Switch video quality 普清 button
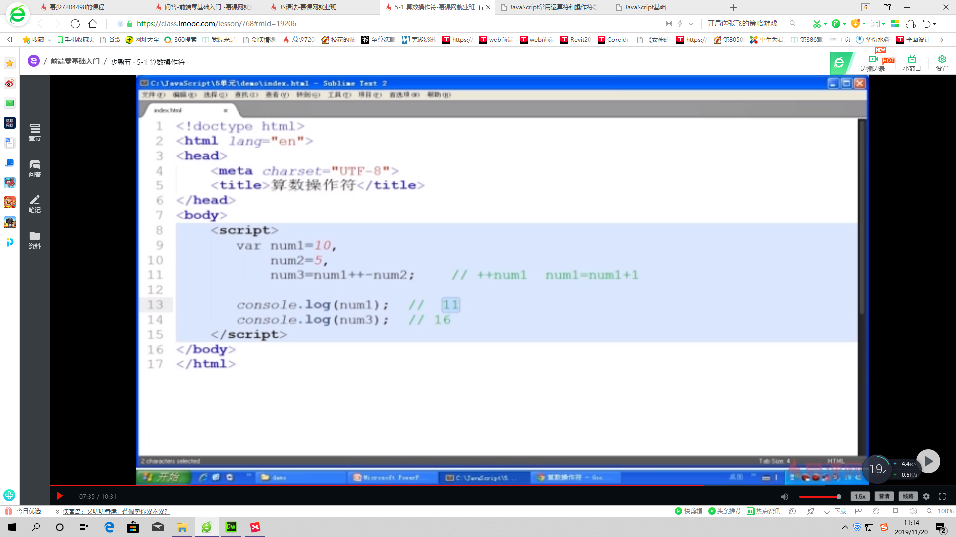Image resolution: width=956 pixels, height=537 pixels. click(884, 496)
